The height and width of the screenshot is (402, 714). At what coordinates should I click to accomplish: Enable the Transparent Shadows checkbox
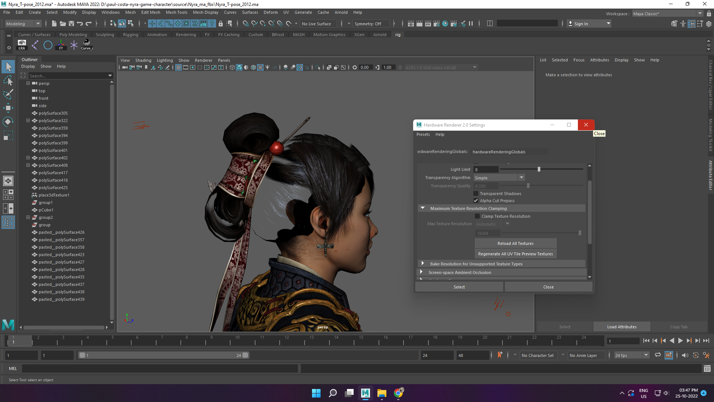(476, 193)
